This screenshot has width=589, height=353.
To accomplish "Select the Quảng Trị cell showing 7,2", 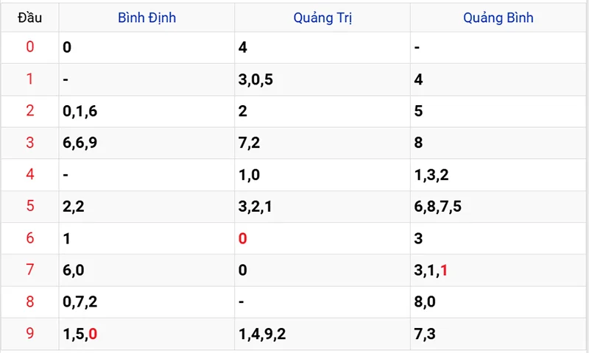I will coord(249,143).
